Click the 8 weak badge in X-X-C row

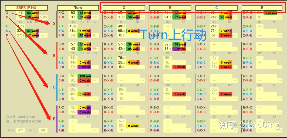coord(133,31)
